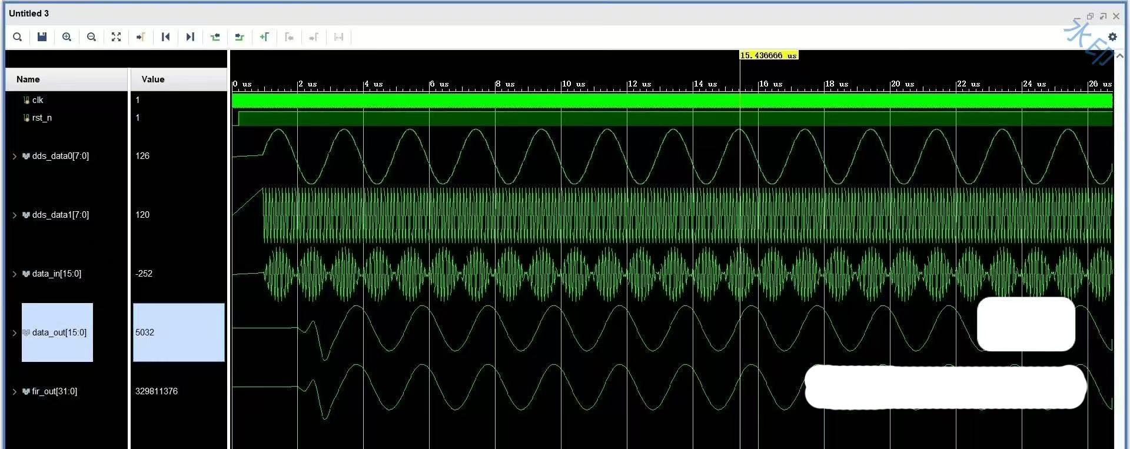Click the 10 us ruler tick label
1130x449 pixels.
point(574,84)
